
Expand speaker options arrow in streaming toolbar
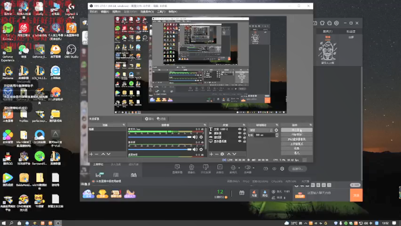tap(253, 168)
